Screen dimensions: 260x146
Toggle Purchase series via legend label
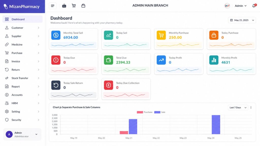[x=148, y=112]
